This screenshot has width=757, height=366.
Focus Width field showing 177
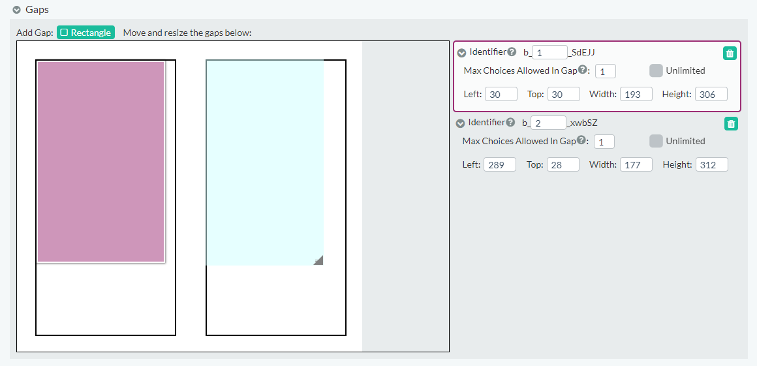(636, 164)
